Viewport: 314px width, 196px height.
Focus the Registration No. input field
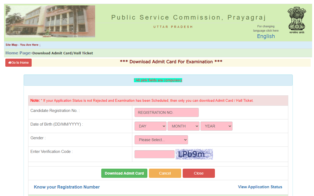[166, 112]
